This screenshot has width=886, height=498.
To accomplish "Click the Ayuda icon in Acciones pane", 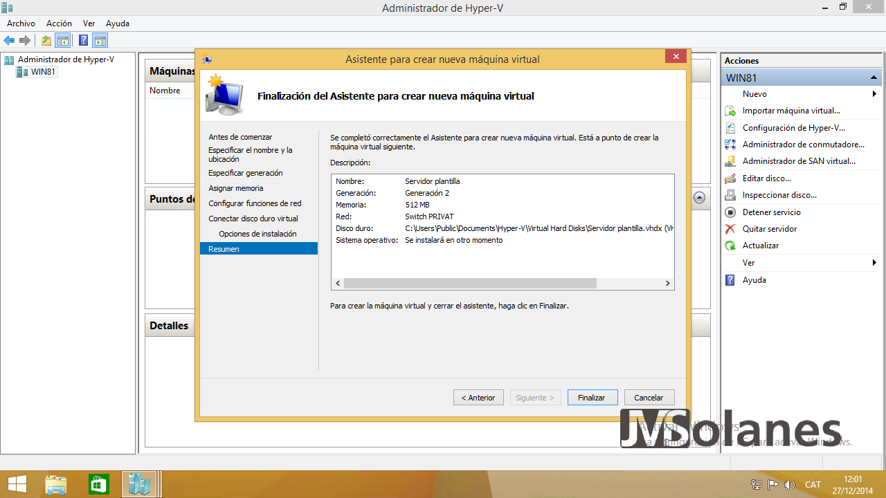I will [x=730, y=280].
